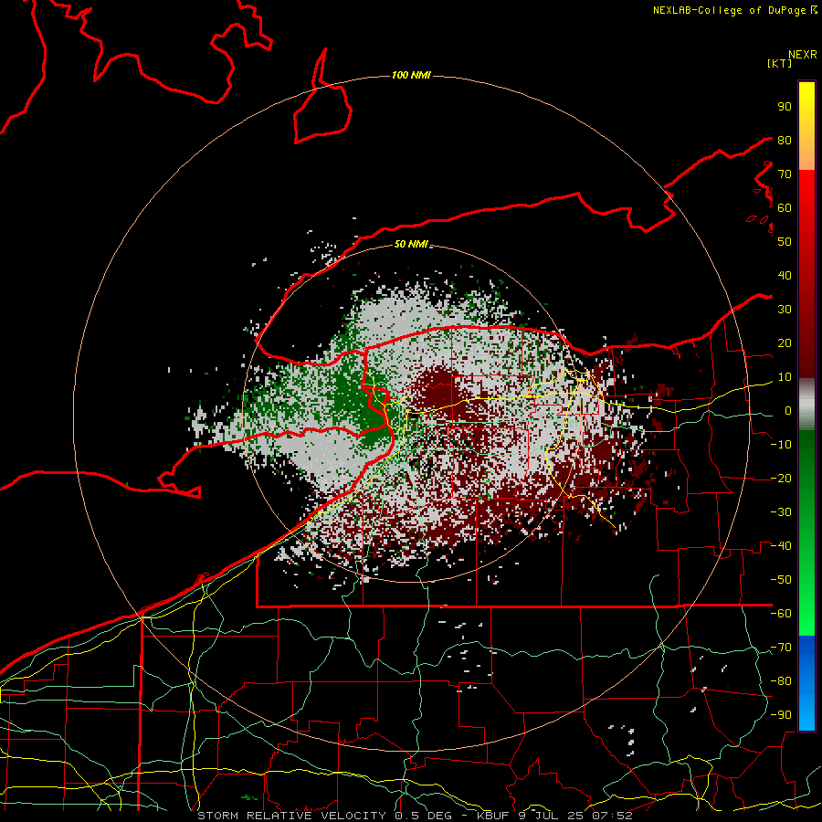Click the 20 value on the velocity scale
This screenshot has width=822, height=822.
(785, 342)
